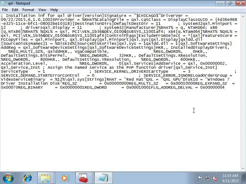246x184 pixels.
Task: Place cursor at "Red Hat" string
Action: click(135, 79)
